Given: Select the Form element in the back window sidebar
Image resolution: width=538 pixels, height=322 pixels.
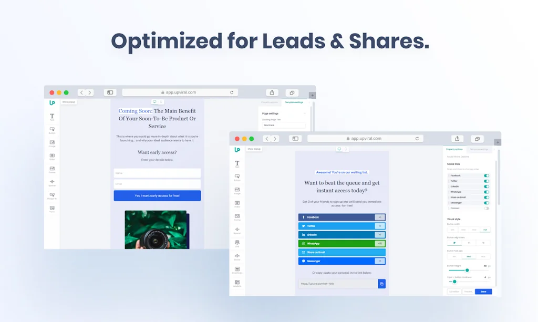Looking at the screenshot, I should coord(52,209).
